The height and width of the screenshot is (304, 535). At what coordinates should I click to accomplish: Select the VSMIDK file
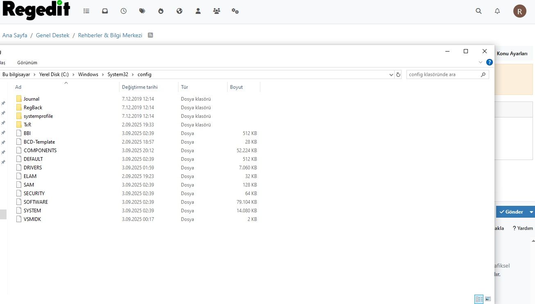point(32,219)
